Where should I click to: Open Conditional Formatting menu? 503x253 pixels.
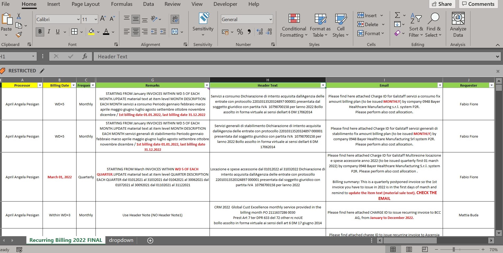pos(294,26)
